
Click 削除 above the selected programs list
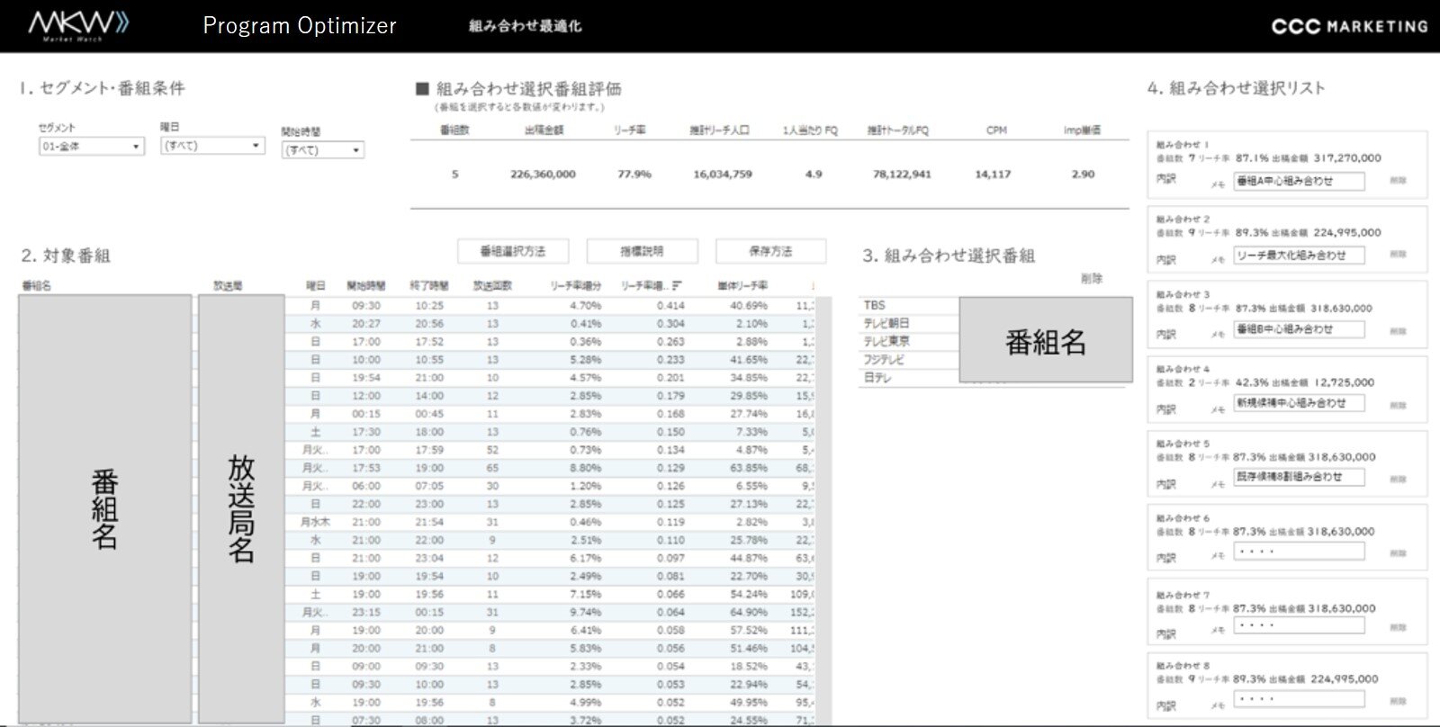point(1091,279)
